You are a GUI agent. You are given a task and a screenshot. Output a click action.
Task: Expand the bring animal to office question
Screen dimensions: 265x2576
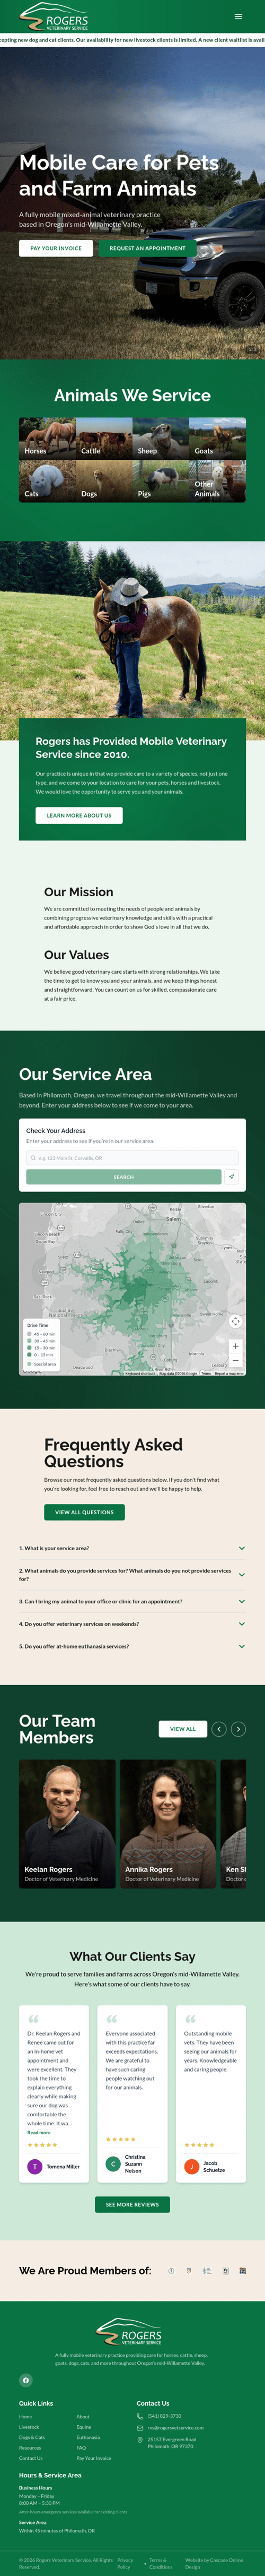click(x=132, y=1601)
